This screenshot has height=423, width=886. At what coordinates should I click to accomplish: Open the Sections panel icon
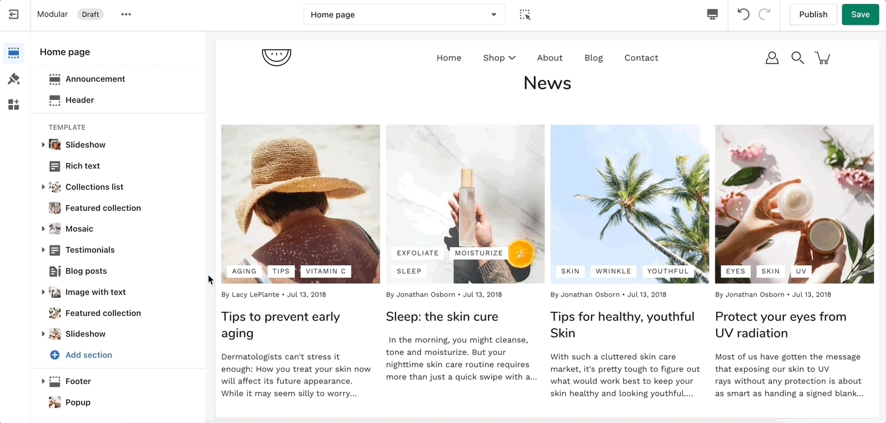point(14,53)
